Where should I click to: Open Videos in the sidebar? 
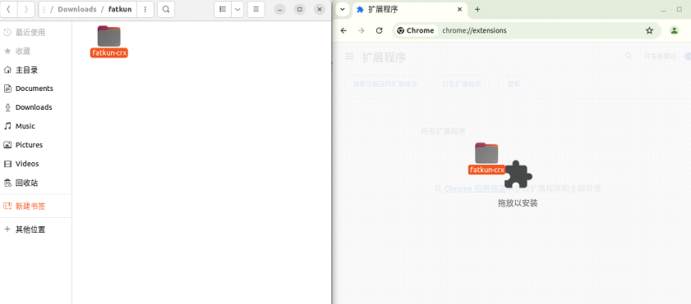tap(35, 164)
